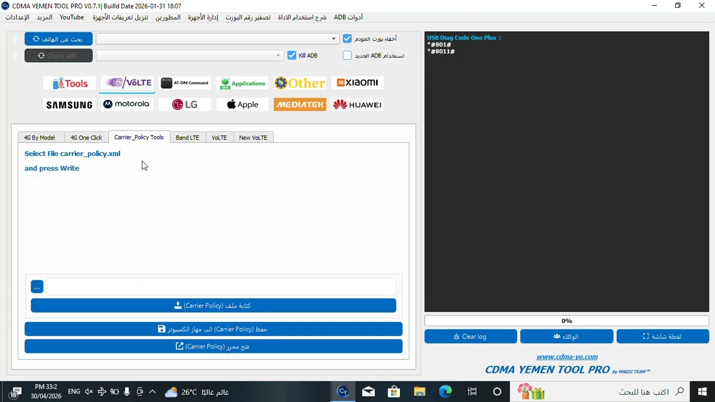The image size is (715, 402).
Task: Open the tool usage explanation menu
Action: [302, 17]
